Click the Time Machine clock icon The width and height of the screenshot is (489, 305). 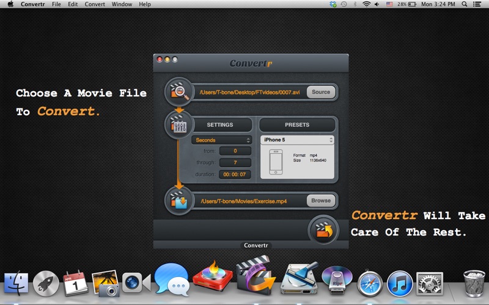[344, 4]
